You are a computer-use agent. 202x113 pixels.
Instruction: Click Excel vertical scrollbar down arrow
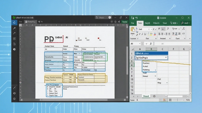point(190,93)
